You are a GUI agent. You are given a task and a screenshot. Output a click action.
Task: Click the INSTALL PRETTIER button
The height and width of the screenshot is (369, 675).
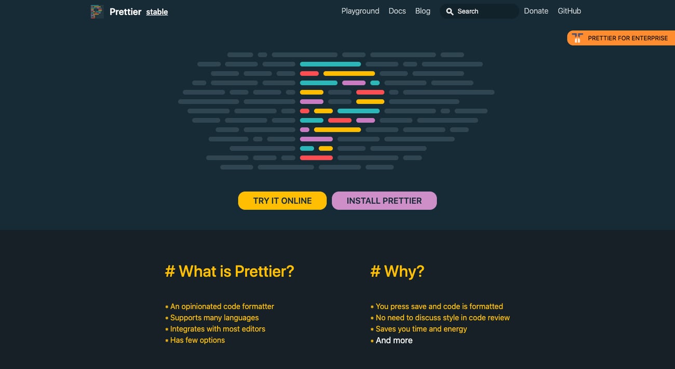(384, 200)
